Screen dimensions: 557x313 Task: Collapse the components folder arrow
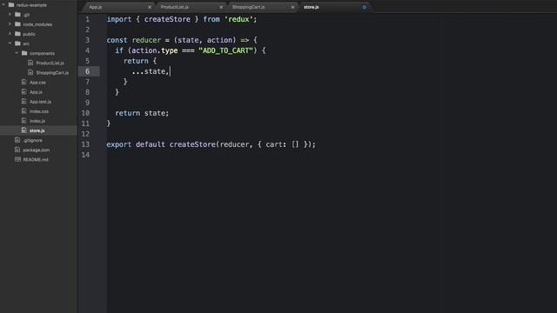point(17,53)
